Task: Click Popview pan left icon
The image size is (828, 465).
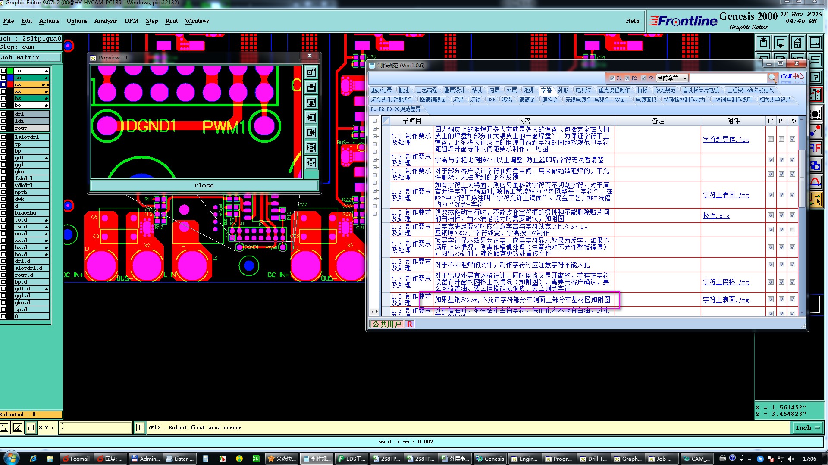Action: pyautogui.click(x=311, y=117)
